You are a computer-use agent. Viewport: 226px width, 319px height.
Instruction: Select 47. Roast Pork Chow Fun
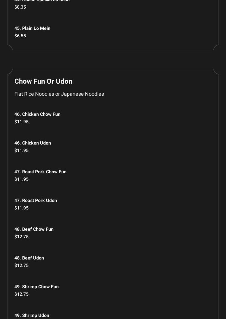click(40, 172)
